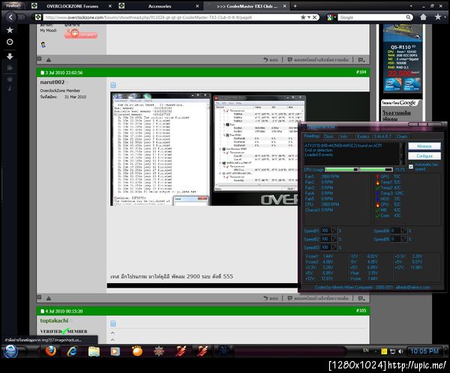Open the benchmark screenshot thumbnail in post #104
Viewport: 450px width, 373px height.
click(204, 148)
